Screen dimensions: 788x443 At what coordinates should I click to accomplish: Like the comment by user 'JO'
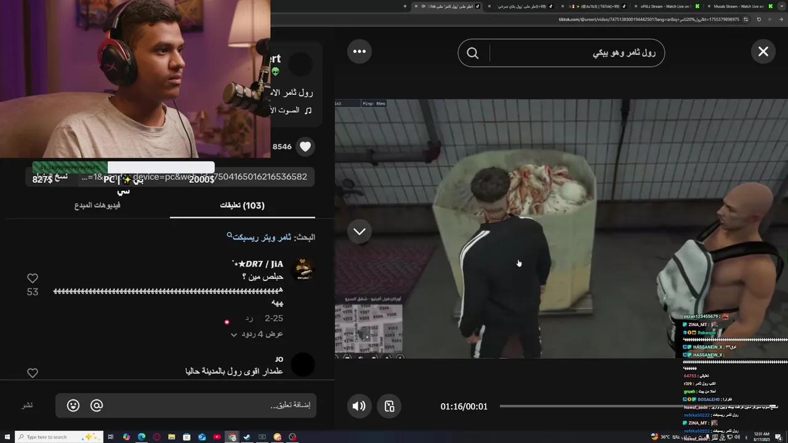[33, 373]
